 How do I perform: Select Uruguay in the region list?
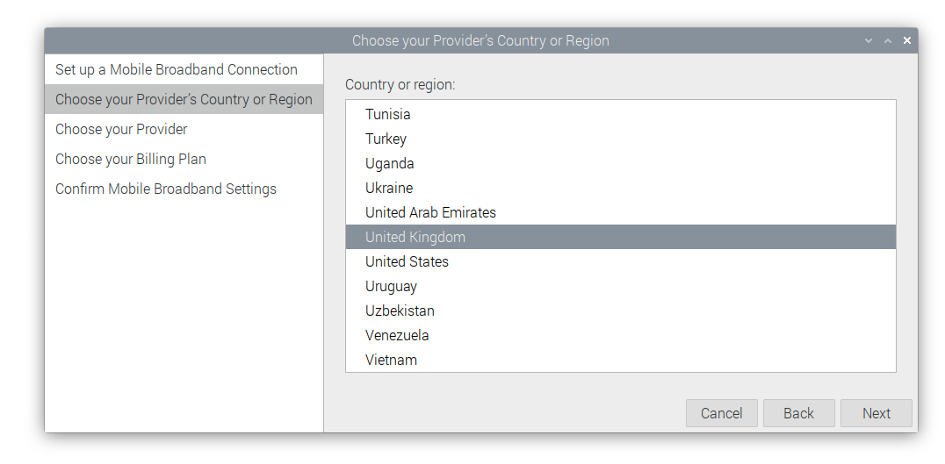click(x=392, y=286)
